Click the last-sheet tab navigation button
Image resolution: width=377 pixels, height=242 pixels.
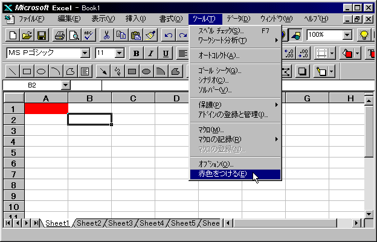(x=36, y=223)
